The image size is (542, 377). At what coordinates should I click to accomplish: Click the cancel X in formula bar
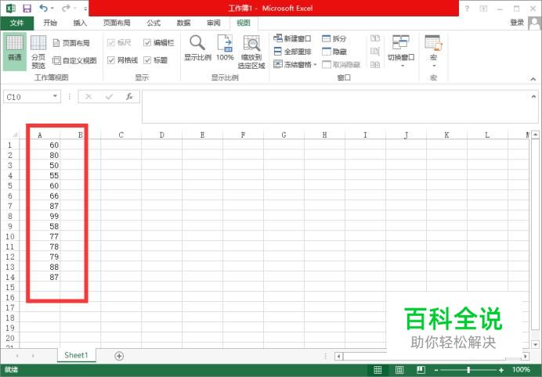89,97
